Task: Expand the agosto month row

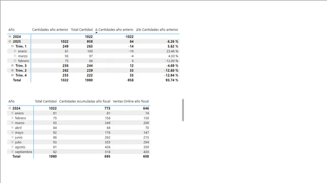Action: [12, 147]
